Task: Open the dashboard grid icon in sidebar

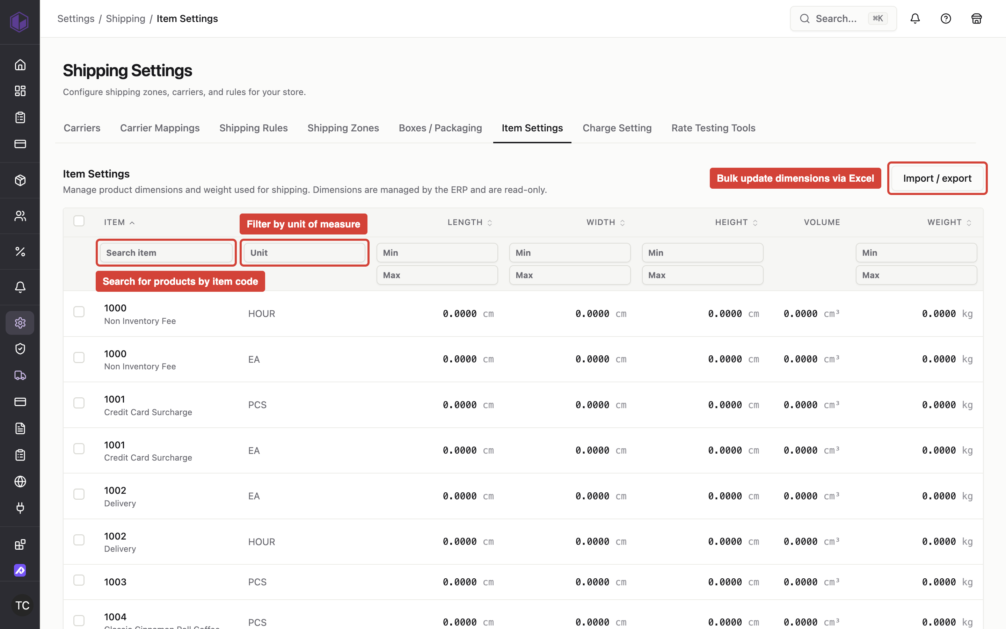Action: click(20, 91)
